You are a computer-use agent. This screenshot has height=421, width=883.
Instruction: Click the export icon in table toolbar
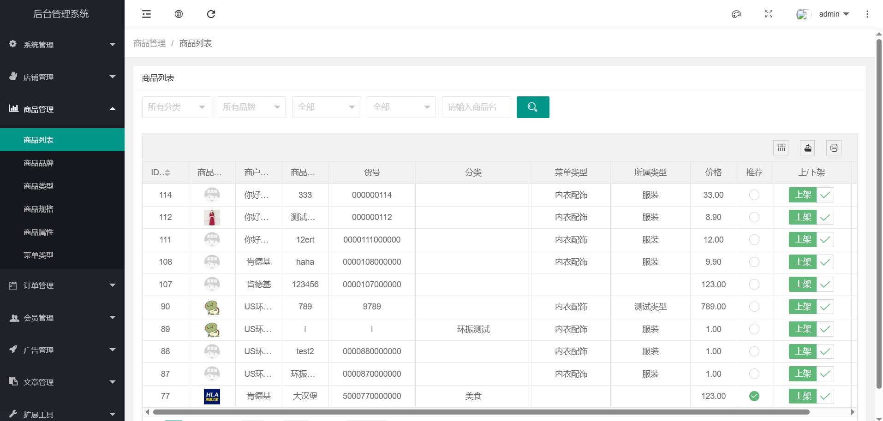pyautogui.click(x=807, y=148)
